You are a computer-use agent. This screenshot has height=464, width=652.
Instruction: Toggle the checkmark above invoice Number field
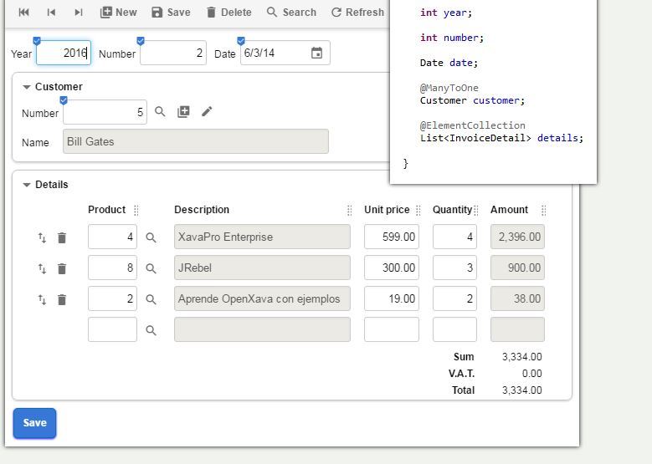click(141, 41)
